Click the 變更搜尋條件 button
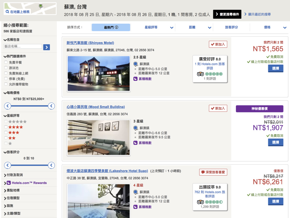This screenshot has width=290, height=218. pyautogui.click(x=227, y=14)
